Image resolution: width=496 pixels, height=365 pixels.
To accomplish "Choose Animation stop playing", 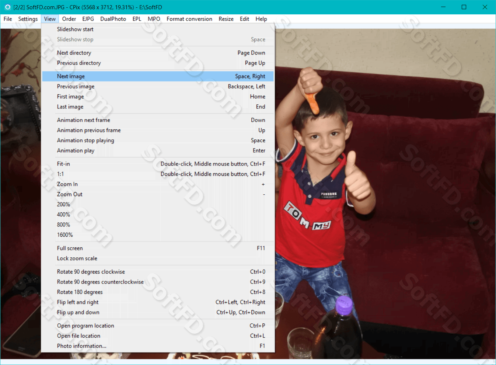I will point(158,140).
